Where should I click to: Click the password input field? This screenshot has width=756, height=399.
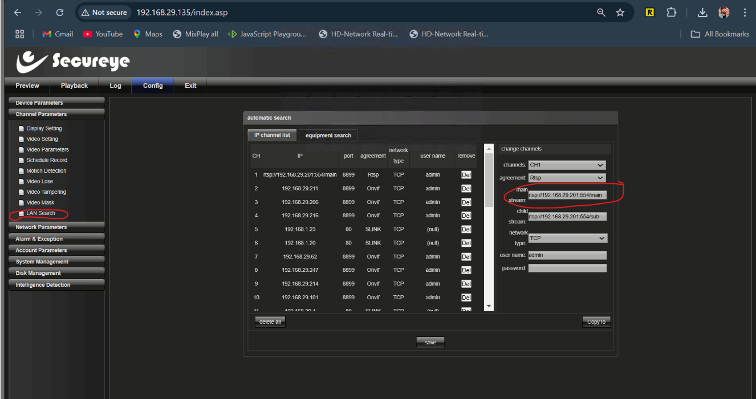[x=567, y=268]
